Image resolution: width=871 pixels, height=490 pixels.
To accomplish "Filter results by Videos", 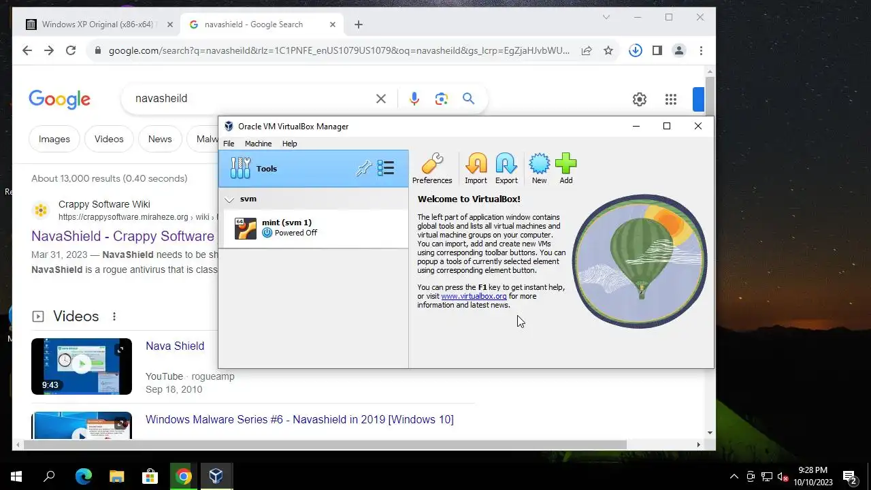I will pos(109,139).
